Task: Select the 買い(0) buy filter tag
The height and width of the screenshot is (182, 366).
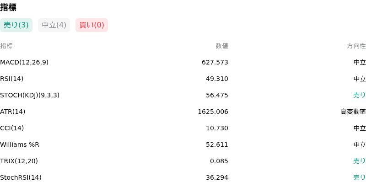Action: coord(92,25)
